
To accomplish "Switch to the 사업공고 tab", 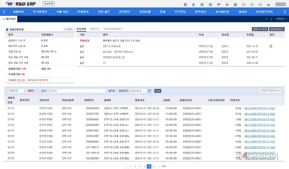I will [94, 29].
